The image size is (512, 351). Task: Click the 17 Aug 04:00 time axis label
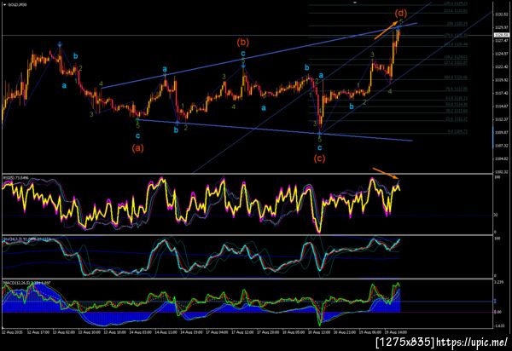coord(216,332)
